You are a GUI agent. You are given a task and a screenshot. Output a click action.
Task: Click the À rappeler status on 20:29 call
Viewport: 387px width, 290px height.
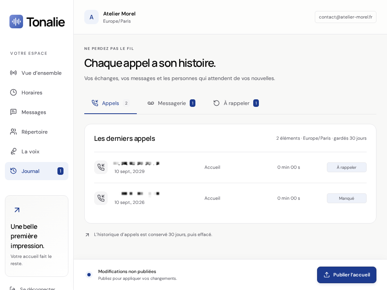347,167
